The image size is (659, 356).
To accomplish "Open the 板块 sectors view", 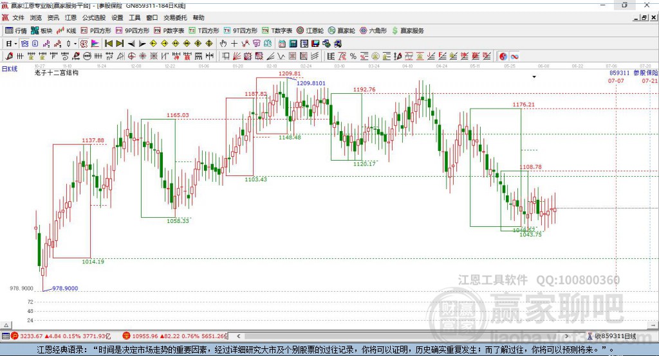I will pos(41,31).
